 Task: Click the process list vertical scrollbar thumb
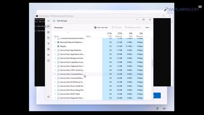pyautogui.click(x=152, y=63)
